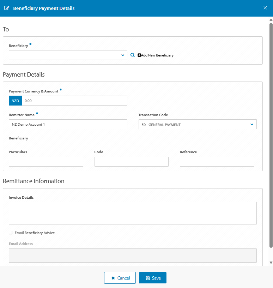Focus the Particulars input field
Screen dimensions: 273x288
pyautogui.click(x=46, y=162)
